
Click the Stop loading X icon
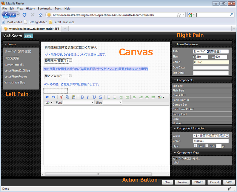(33, 15)
